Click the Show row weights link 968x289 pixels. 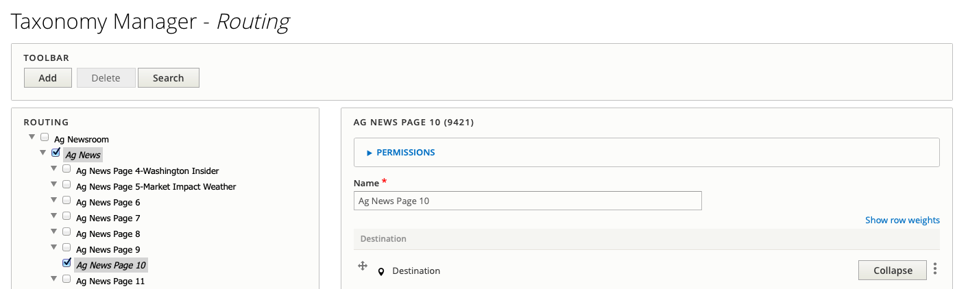click(x=902, y=220)
